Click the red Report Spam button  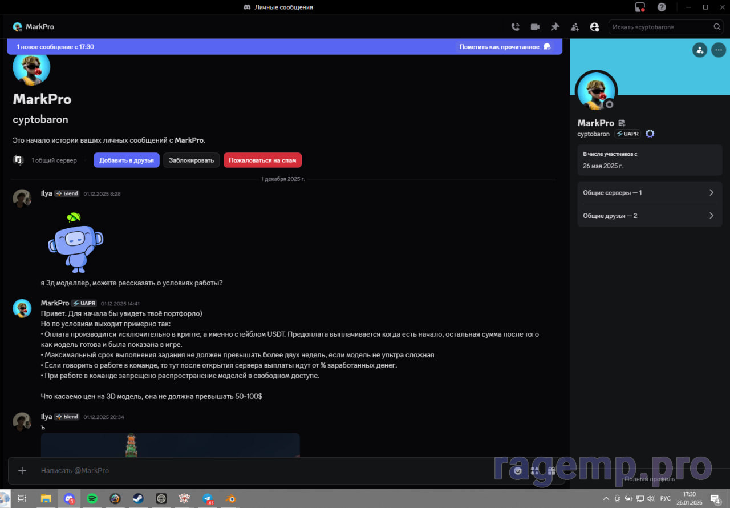[x=262, y=160]
